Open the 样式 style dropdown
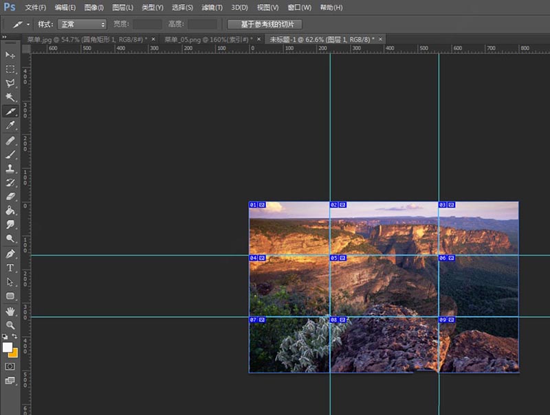This screenshot has width=550, height=415. pyautogui.click(x=82, y=24)
